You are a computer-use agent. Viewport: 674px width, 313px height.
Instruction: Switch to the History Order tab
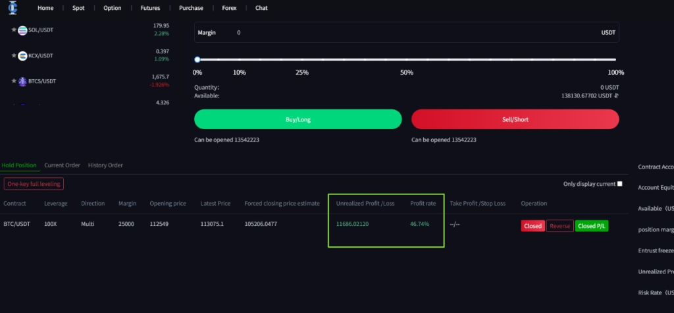coord(105,165)
